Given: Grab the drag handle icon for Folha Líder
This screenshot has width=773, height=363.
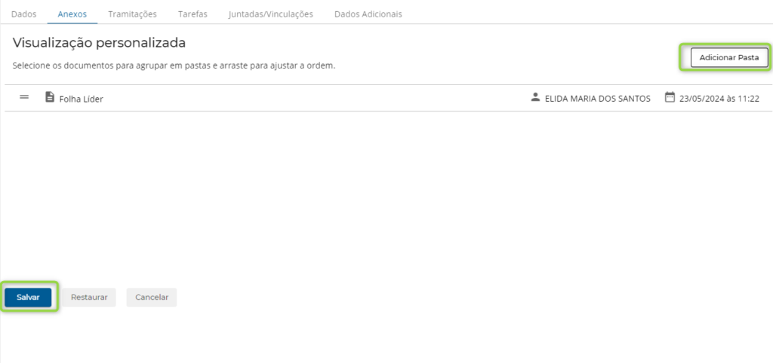Looking at the screenshot, I should click(x=24, y=97).
